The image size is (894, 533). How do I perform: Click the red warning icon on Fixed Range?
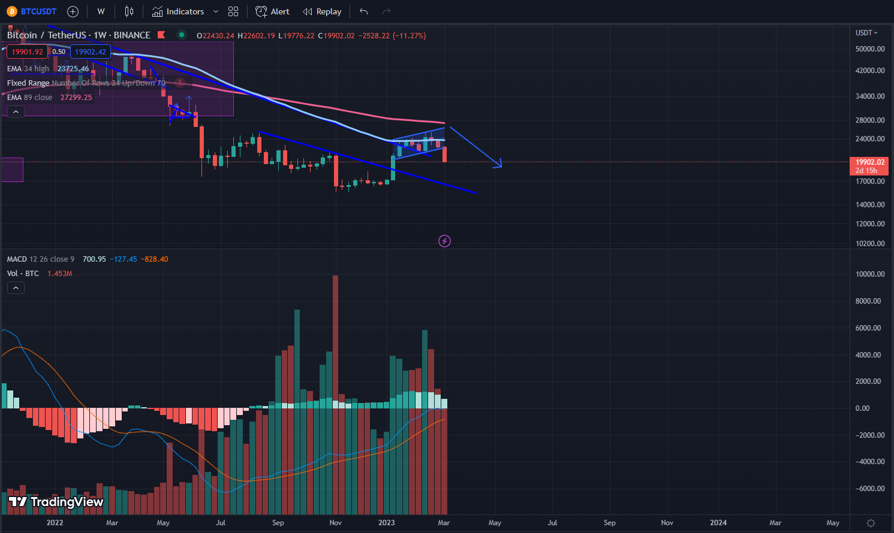179,83
